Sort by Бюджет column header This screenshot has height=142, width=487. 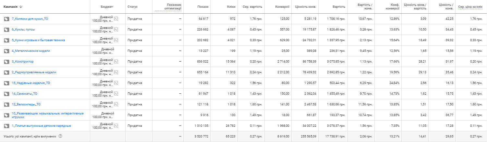point(107,6)
